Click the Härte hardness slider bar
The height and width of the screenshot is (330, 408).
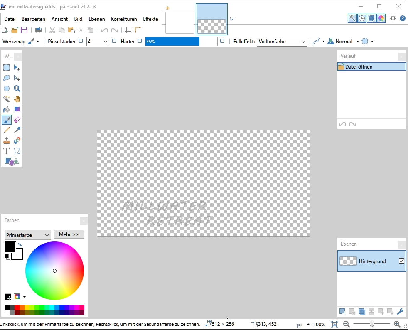(x=181, y=42)
